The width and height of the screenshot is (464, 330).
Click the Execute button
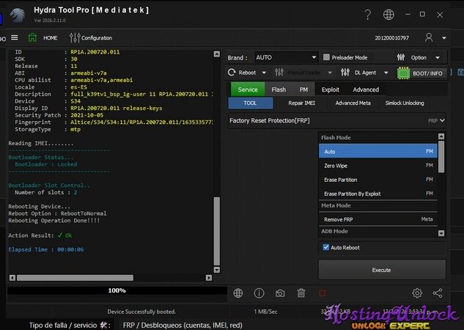coord(381,270)
